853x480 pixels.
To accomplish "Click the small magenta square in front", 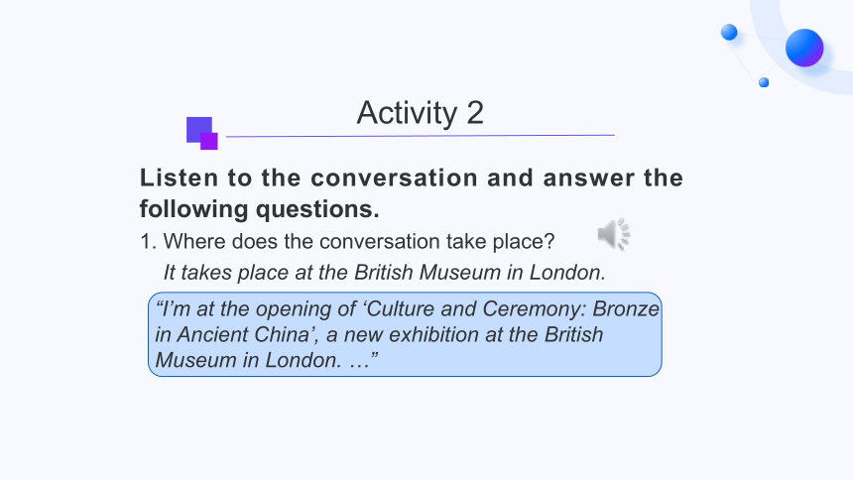I will point(209,141).
